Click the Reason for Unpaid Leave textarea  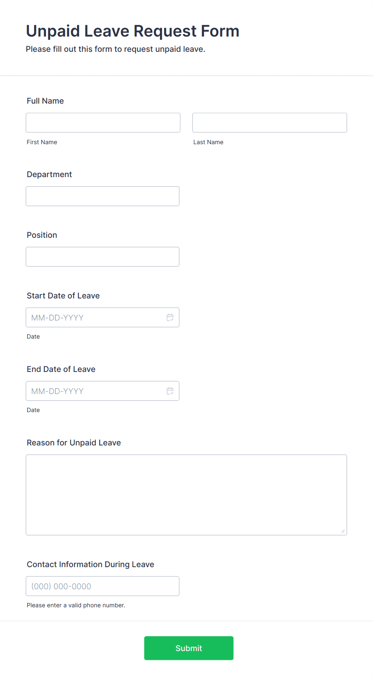186,495
